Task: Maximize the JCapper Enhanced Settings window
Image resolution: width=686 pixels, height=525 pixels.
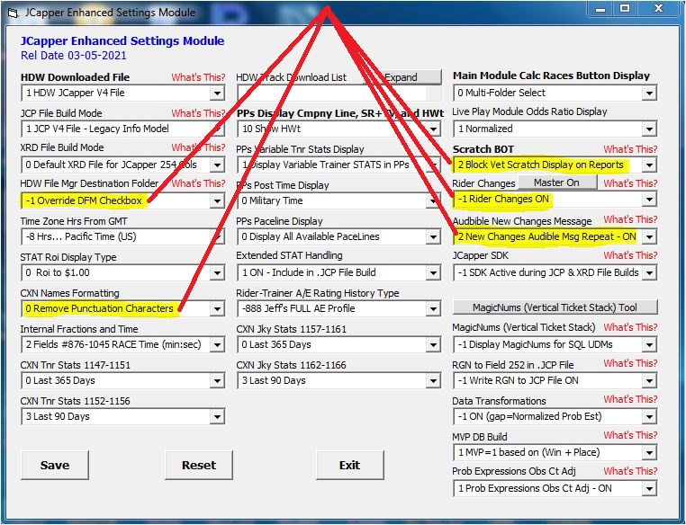Action: (x=625, y=9)
